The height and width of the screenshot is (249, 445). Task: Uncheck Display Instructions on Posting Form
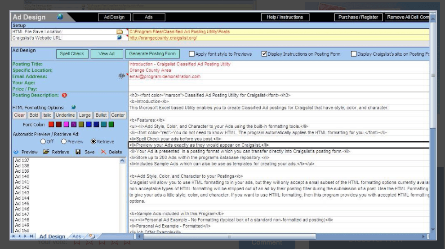point(264,54)
